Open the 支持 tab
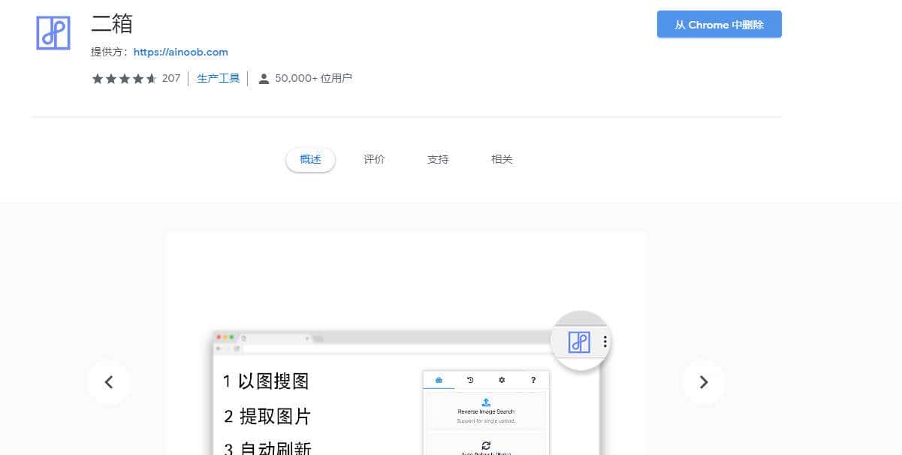 (x=438, y=159)
